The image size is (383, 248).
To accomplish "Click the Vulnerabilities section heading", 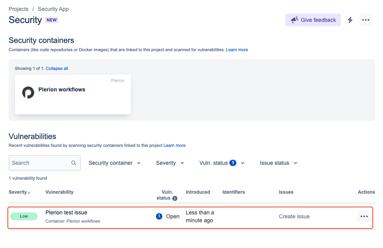I will coord(33,136).
